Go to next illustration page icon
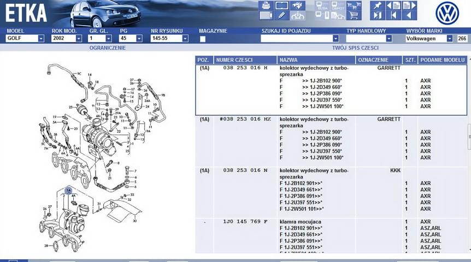The width and height of the screenshot is (471, 262). pos(409,5)
